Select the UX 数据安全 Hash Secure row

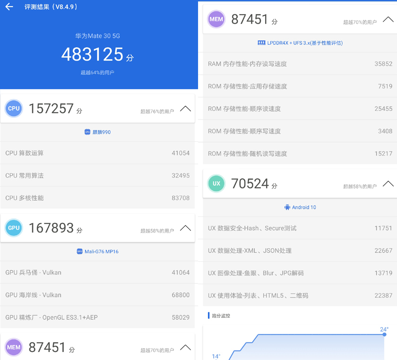(300, 228)
